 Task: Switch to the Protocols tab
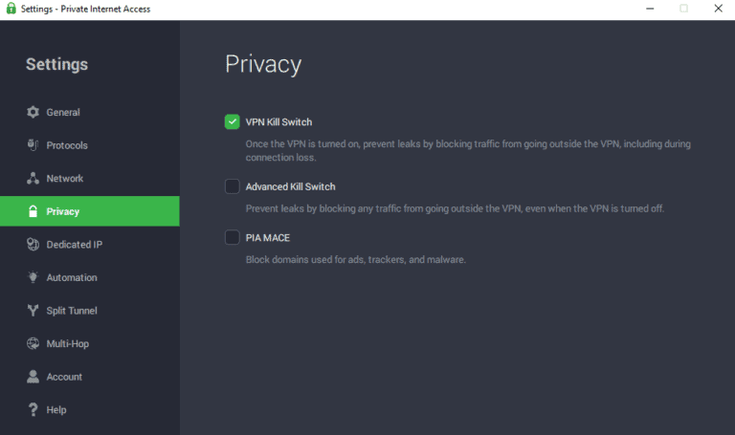(x=67, y=145)
